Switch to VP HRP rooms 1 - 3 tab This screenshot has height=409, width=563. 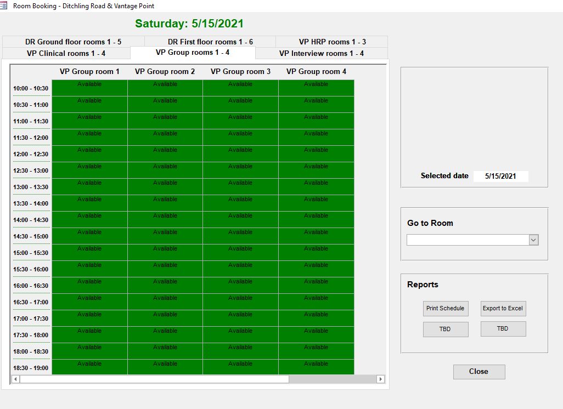pyautogui.click(x=332, y=42)
